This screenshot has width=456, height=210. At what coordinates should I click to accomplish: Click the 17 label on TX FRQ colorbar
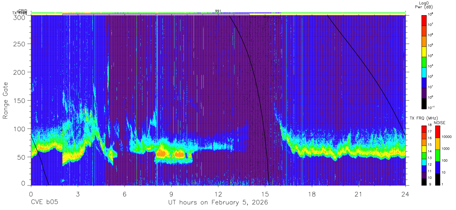(430, 131)
